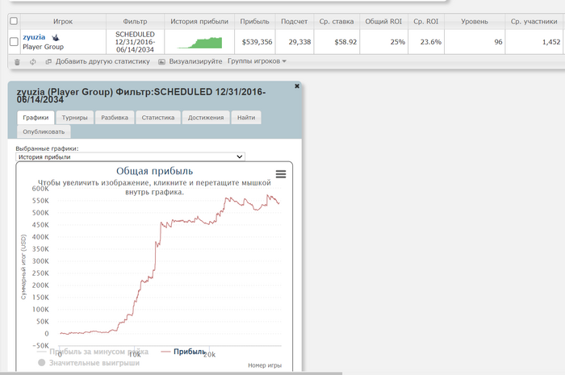The image size is (565, 375).
Task: Sort by the Игрок column header
Action: 63,22
